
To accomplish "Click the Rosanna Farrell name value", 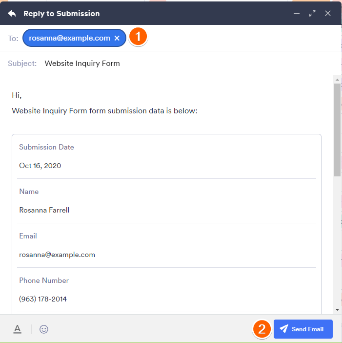I will 44,210.
